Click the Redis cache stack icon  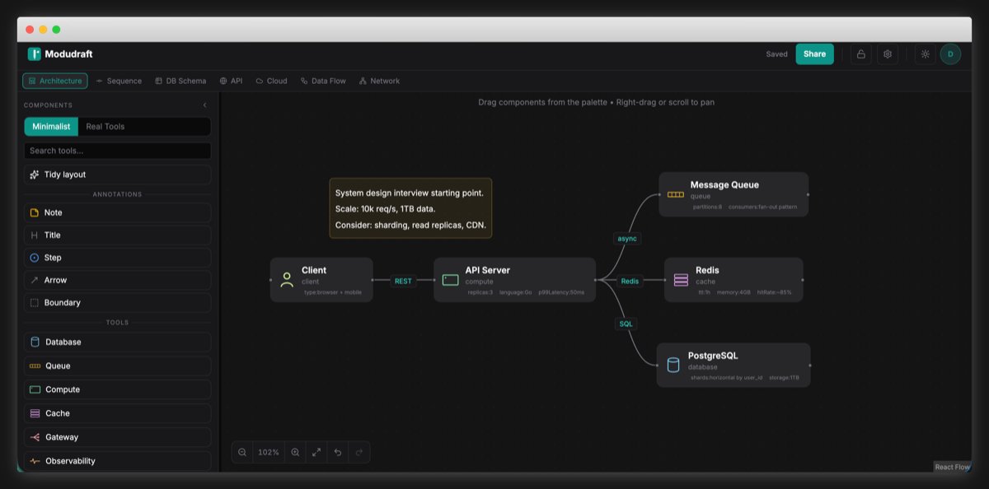pyautogui.click(x=681, y=280)
